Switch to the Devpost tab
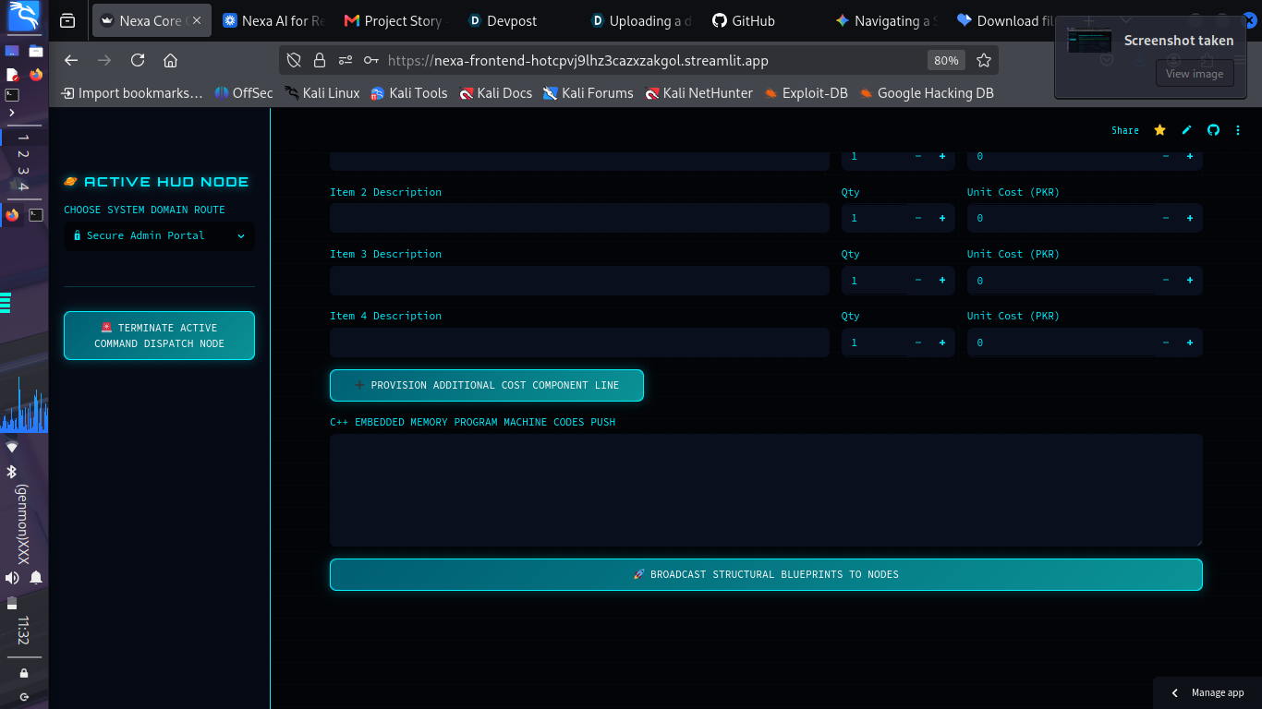Screen dimensions: 1262x709 [x=517, y=20]
